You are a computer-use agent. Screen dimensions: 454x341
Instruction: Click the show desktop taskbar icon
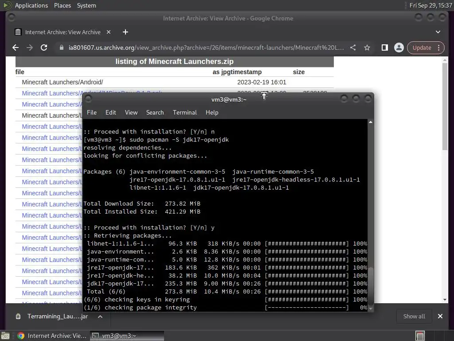(x=5, y=336)
